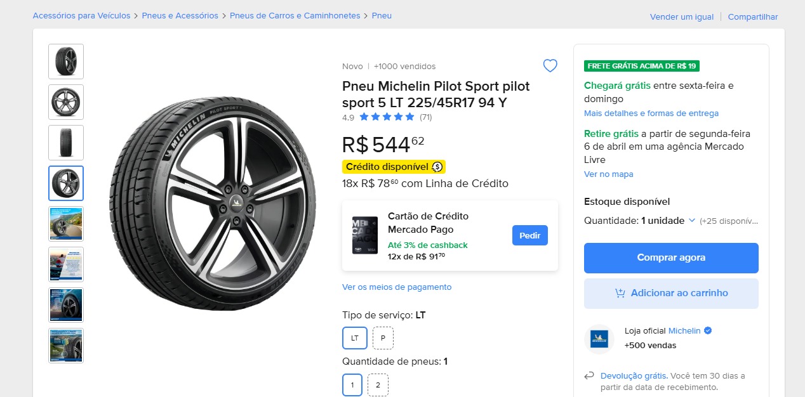Screen dimensions: 805x397
Task: Open the Quantidade 1 unidade dropdown
Action: pos(663,221)
